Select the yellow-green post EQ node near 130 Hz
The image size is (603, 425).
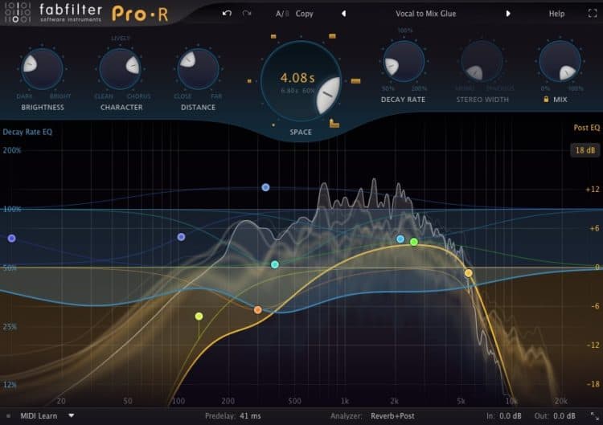pyautogui.click(x=199, y=317)
